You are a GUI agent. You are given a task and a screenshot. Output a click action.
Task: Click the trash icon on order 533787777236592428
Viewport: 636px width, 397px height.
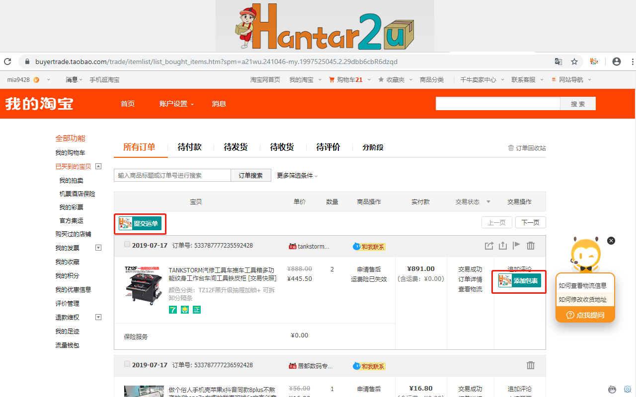tap(531, 365)
